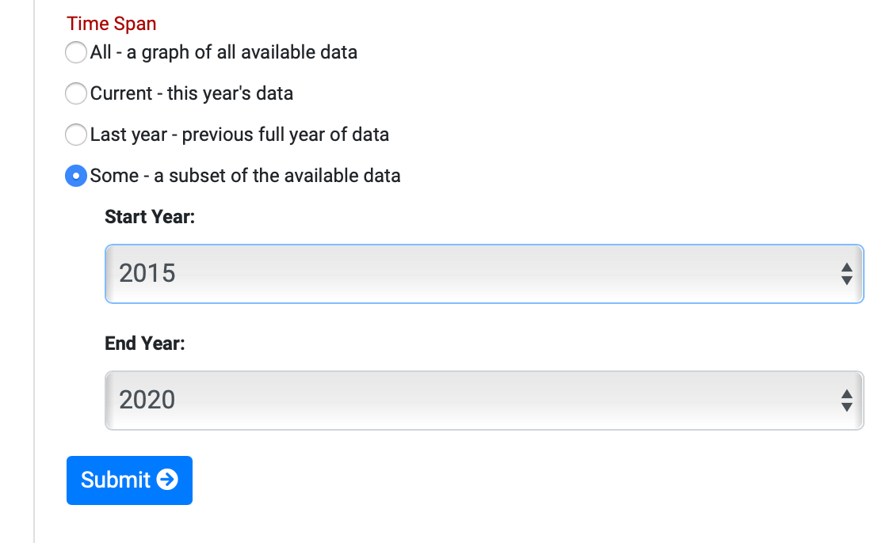
Task: Pick the "Last year" radio button
Action: (x=76, y=135)
